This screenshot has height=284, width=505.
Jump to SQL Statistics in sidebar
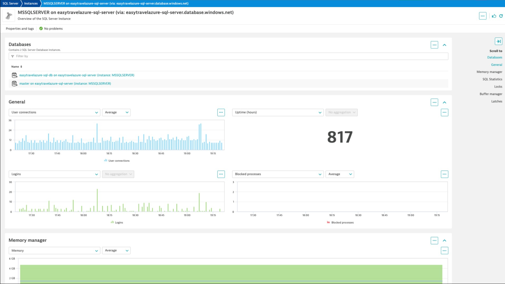point(492,79)
